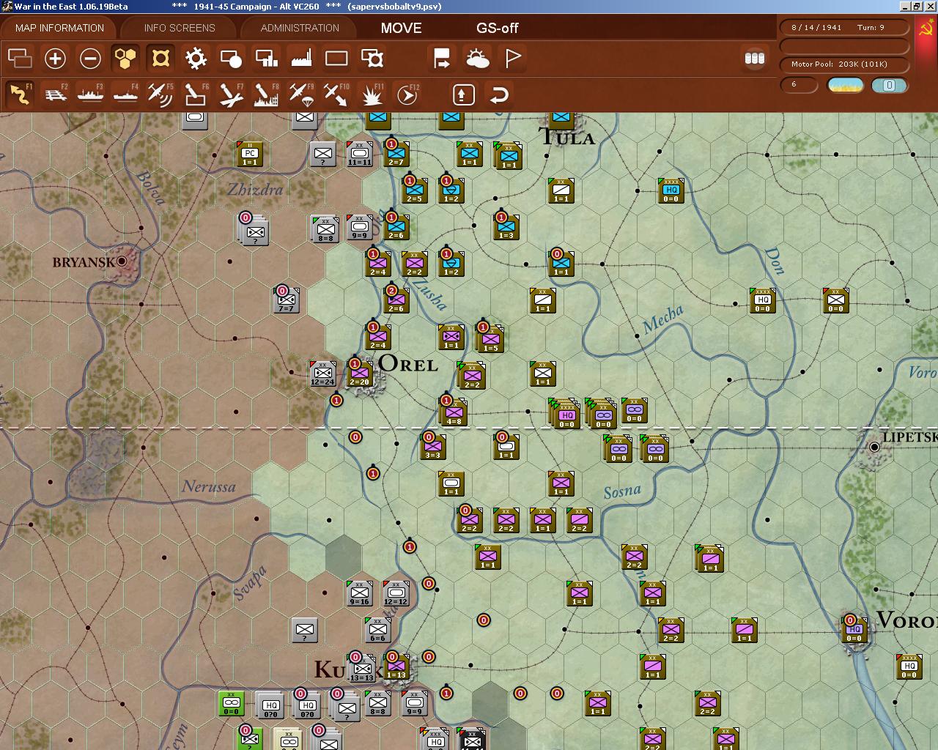Click the sky-and-wheat weather indicator

[x=845, y=85]
